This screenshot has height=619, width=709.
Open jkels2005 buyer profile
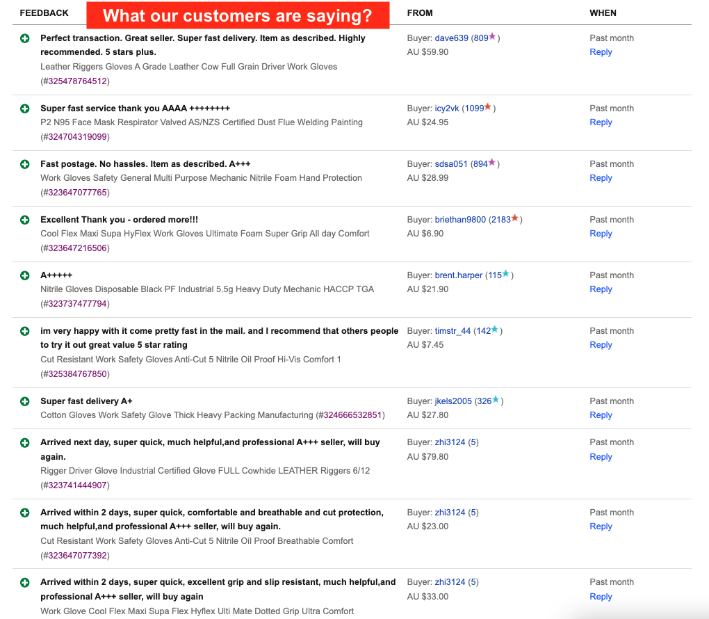coord(453,401)
